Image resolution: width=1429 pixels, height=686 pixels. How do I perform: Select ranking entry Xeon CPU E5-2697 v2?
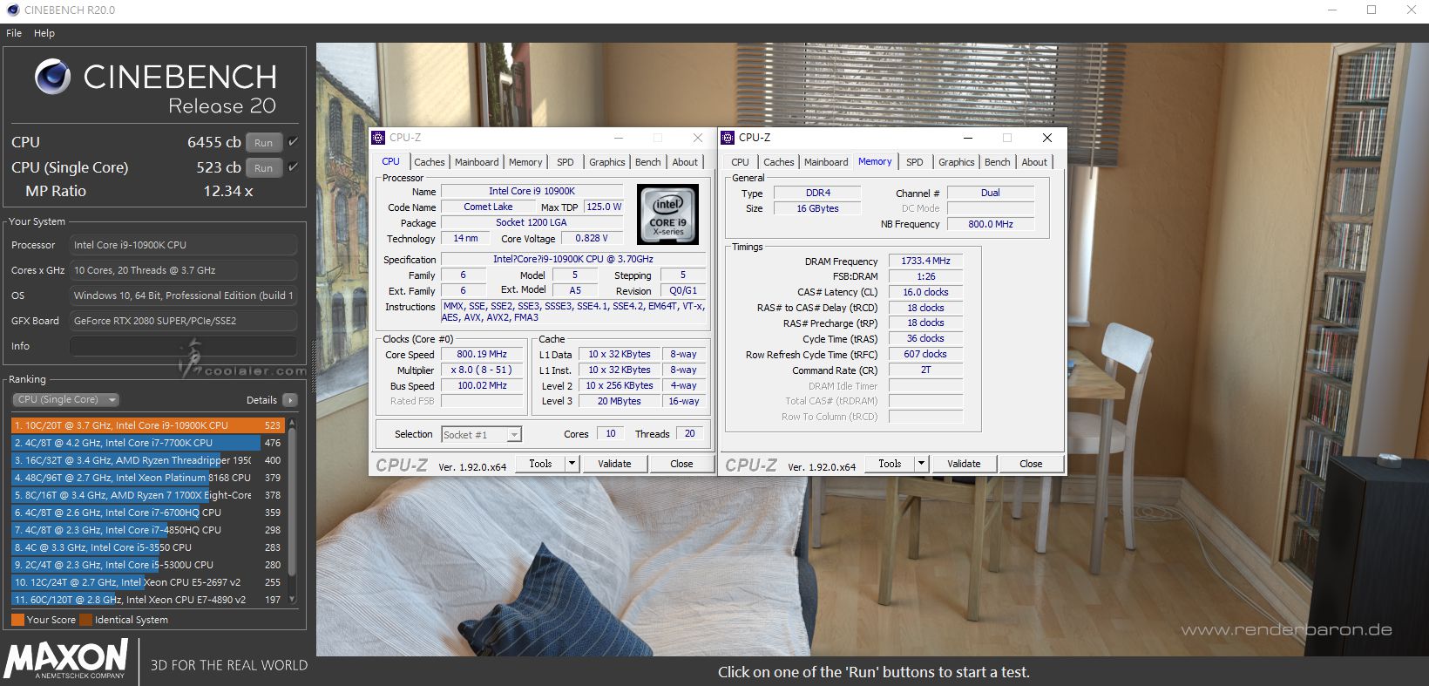point(148,582)
